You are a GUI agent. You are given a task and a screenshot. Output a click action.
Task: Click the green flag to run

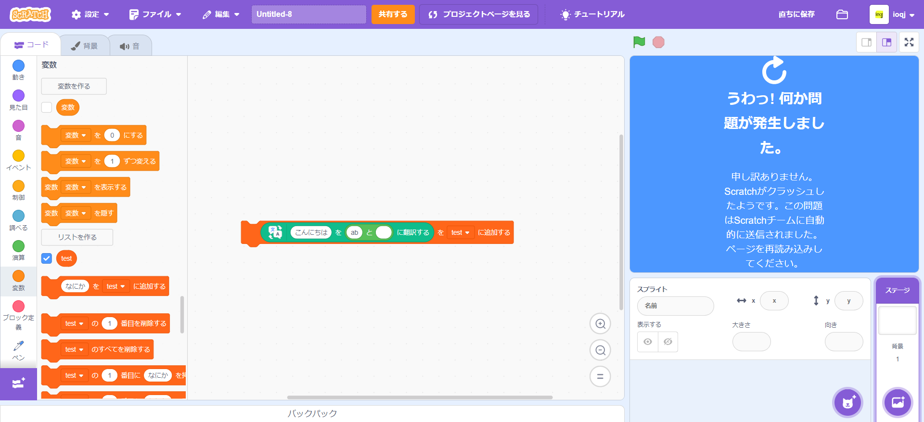coord(639,42)
